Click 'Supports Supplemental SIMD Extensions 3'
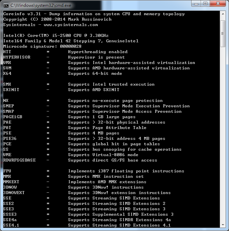This screenshot has height=231, width=229. pyautogui.click(x=121, y=214)
